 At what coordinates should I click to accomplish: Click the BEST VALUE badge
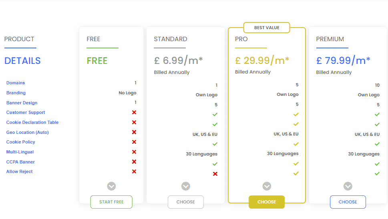pos(267,28)
